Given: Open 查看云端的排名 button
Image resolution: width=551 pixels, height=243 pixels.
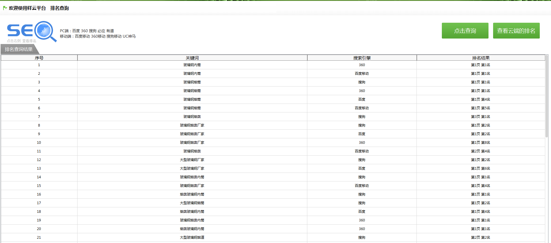Looking at the screenshot, I should point(516,31).
